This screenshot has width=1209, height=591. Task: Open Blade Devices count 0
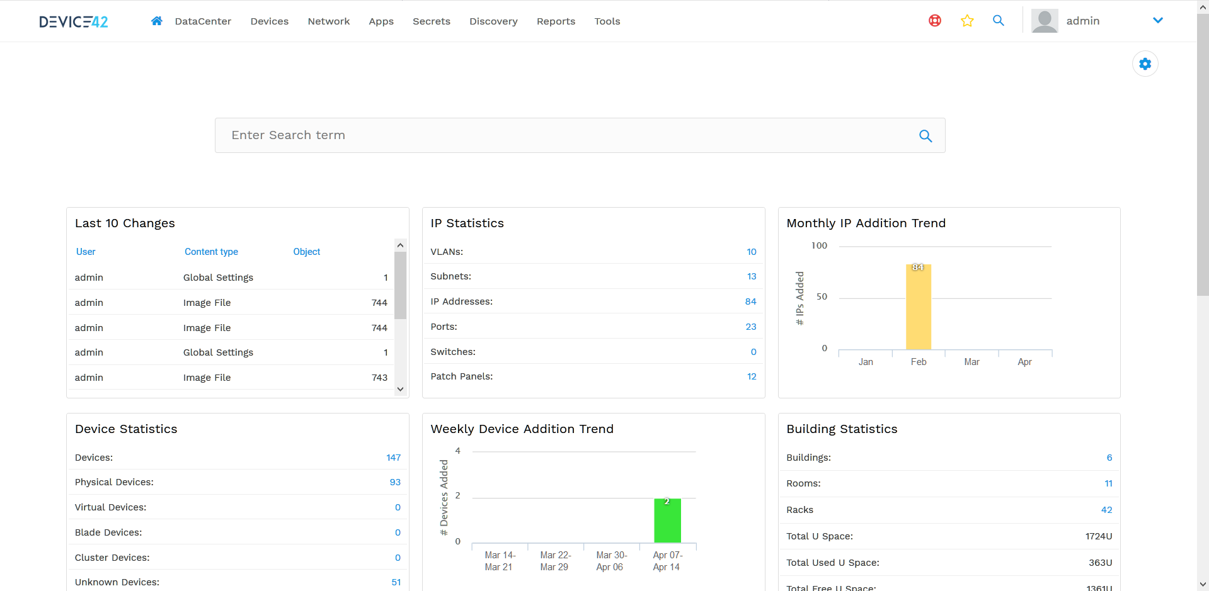click(x=398, y=532)
